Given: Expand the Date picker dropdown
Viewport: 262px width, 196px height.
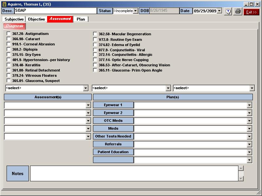Looking at the screenshot, I should click(219, 11).
